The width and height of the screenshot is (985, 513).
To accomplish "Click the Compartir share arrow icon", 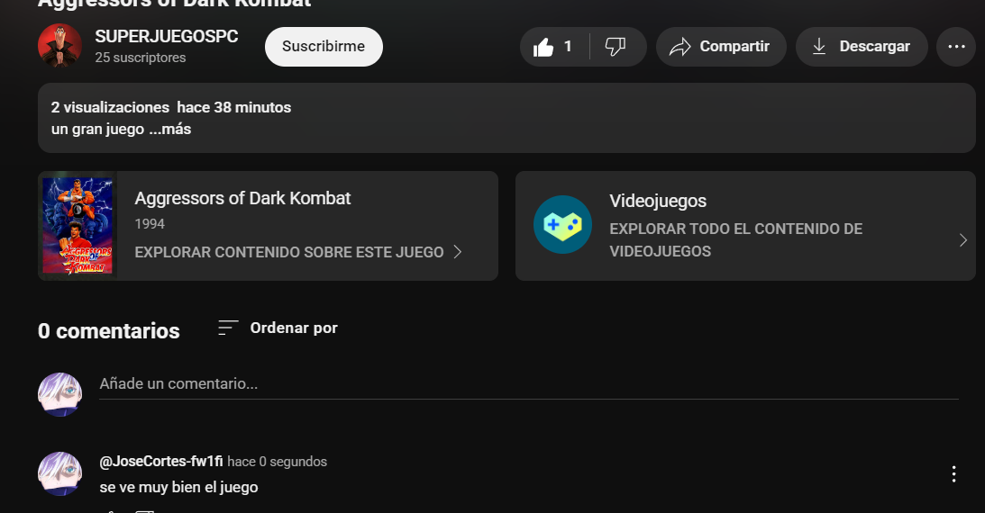I will [x=679, y=47].
